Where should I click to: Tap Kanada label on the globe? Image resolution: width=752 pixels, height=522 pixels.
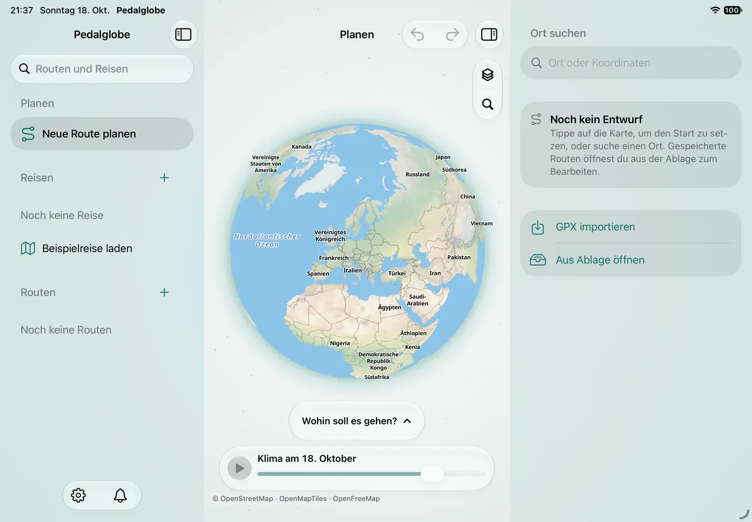coord(301,146)
